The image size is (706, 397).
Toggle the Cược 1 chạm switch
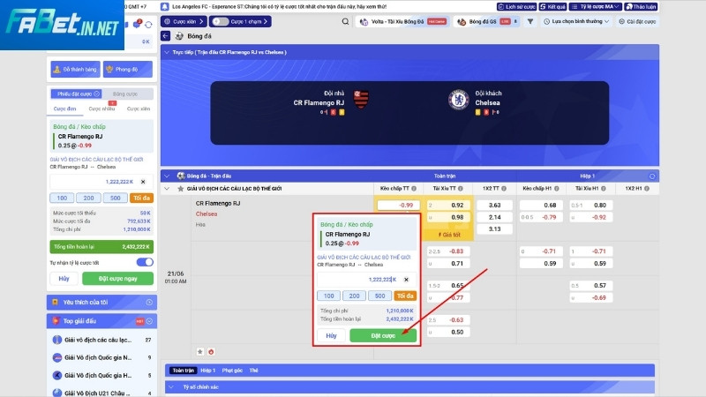click(x=220, y=21)
